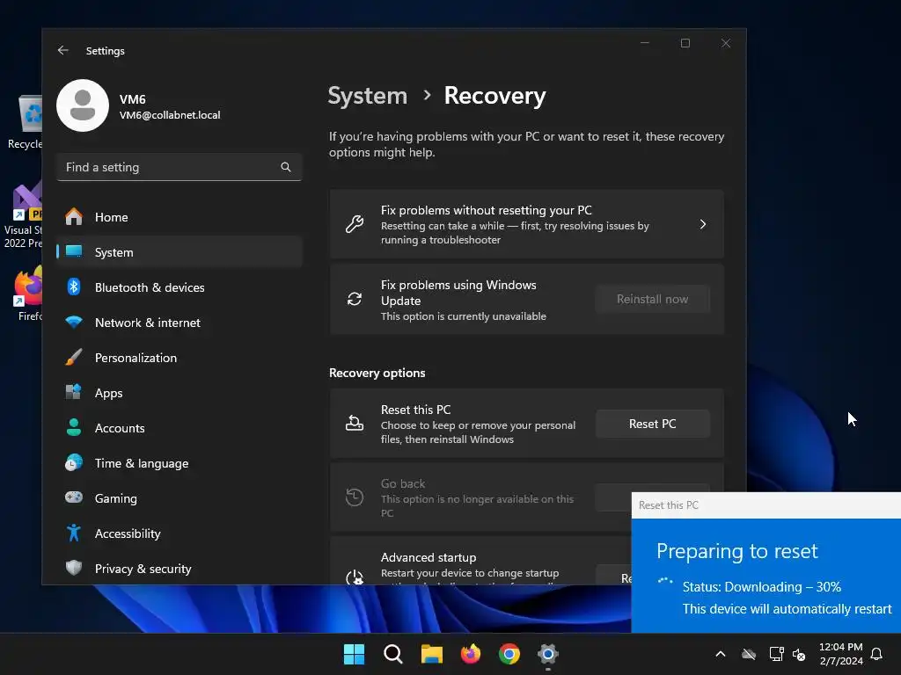901x675 pixels.
Task: Click the disabled Reinstall now button
Action: point(652,299)
